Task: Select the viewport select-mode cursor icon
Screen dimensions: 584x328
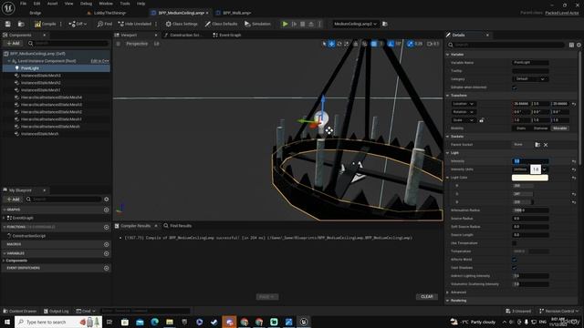Action: click(324, 44)
